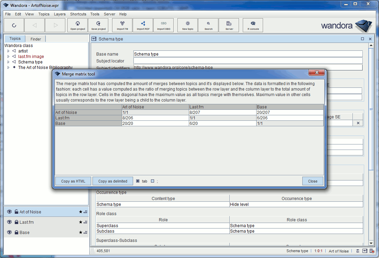Screen dimensions: 379x258
Task: Launch the R console from the toolbar
Action: pos(253,25)
